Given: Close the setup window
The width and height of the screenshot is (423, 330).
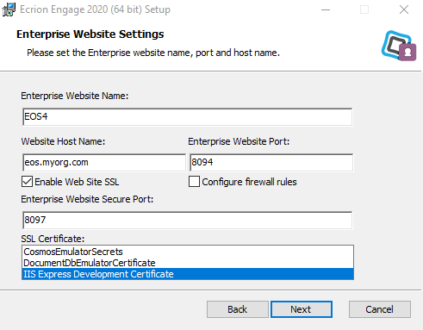Looking at the screenshot, I should click(404, 9).
